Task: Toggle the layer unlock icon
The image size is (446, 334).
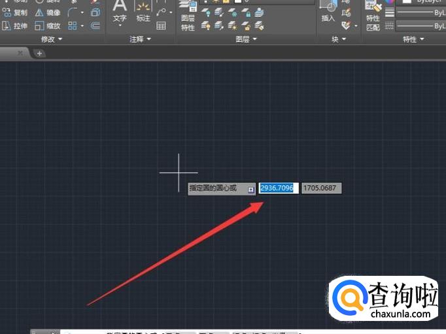Action: [x=246, y=26]
